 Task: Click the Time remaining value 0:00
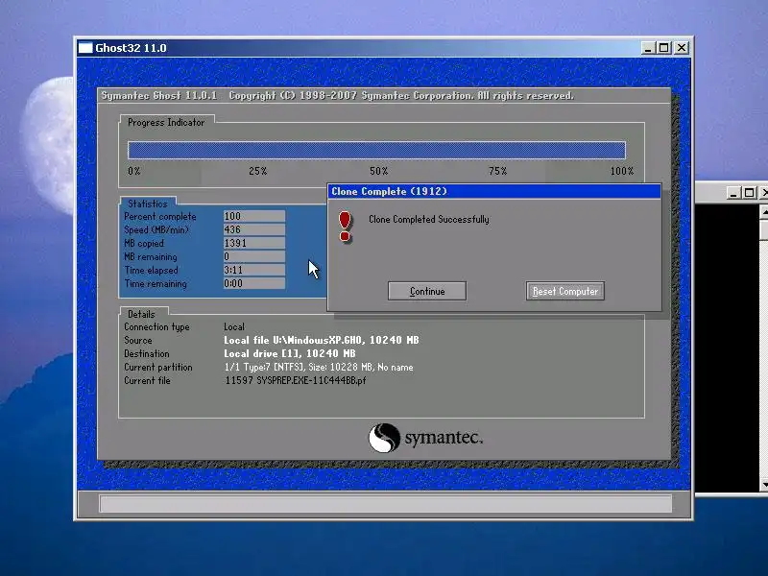(x=254, y=283)
